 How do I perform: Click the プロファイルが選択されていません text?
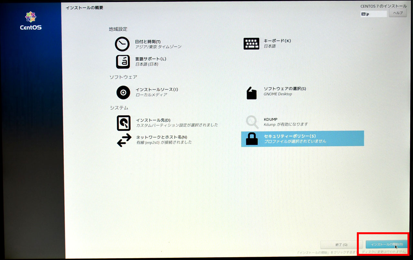295,141
